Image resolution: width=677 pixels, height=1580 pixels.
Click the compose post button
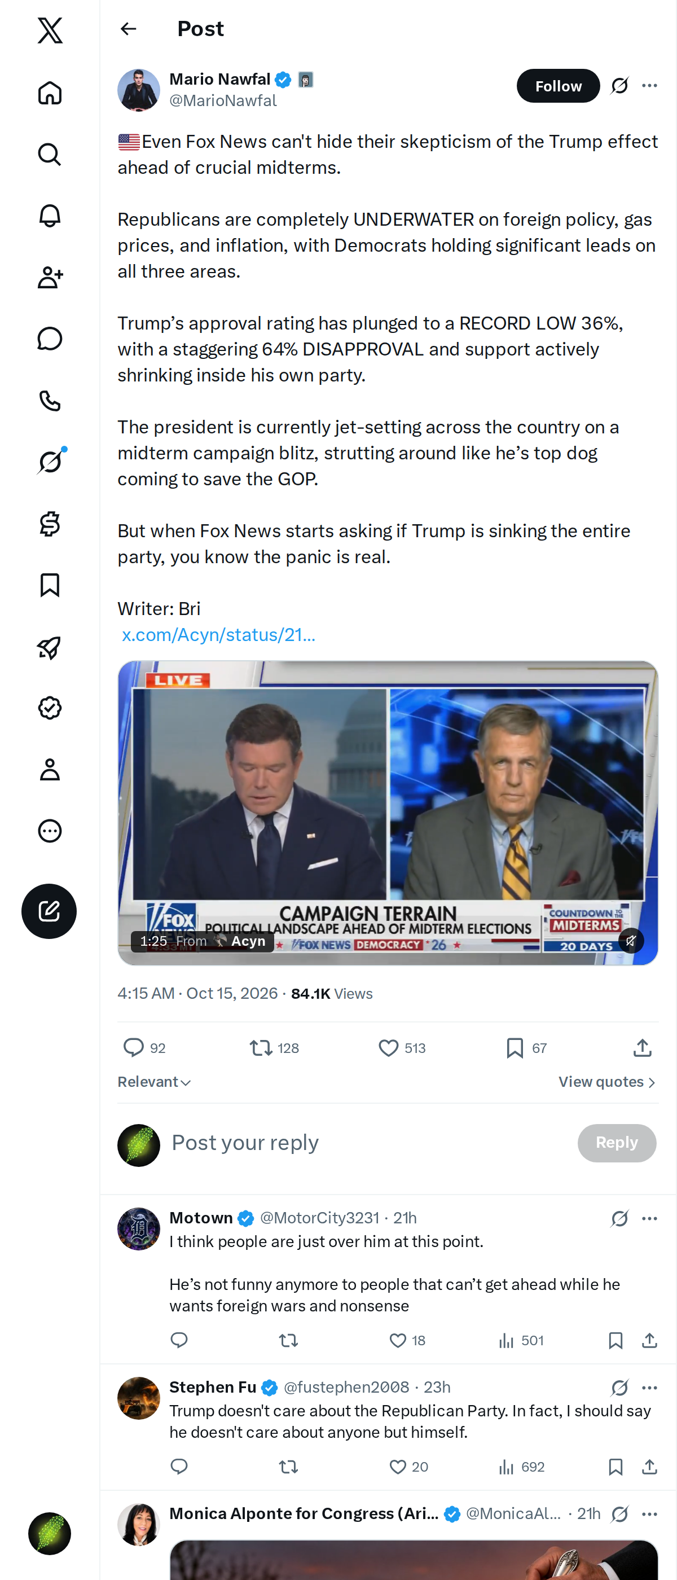pos(49,911)
